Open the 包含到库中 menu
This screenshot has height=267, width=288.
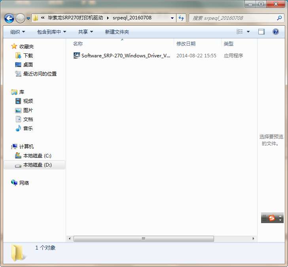click(x=51, y=32)
